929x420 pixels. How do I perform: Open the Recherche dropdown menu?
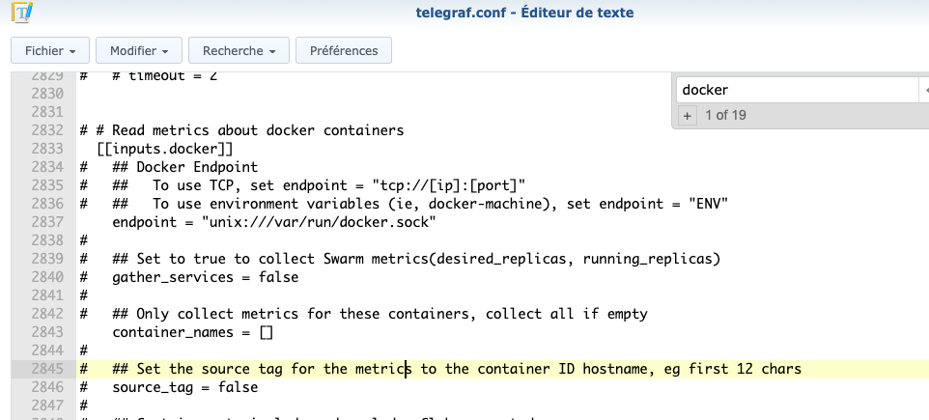tap(239, 50)
